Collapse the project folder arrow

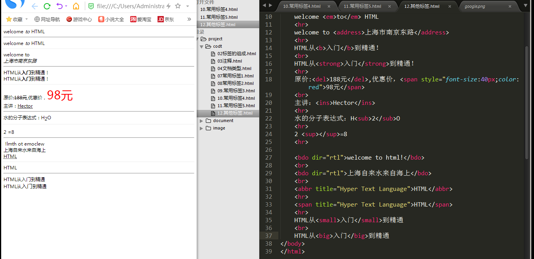pyautogui.click(x=197, y=39)
